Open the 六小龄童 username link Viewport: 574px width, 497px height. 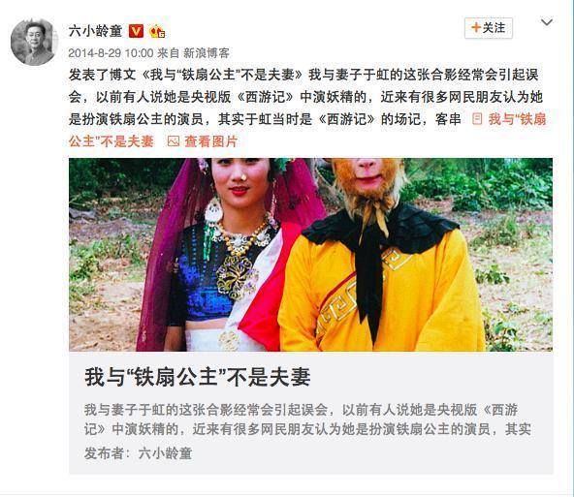(96, 31)
